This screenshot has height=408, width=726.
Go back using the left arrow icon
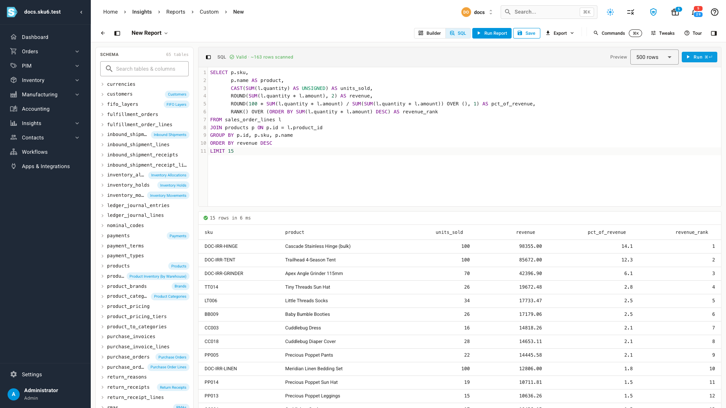(x=103, y=33)
